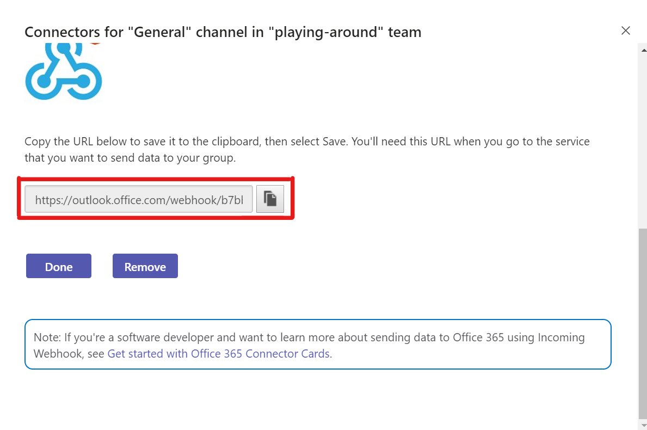
Task: Click "Incoming" at the end of the note's first line
Action: coord(561,337)
